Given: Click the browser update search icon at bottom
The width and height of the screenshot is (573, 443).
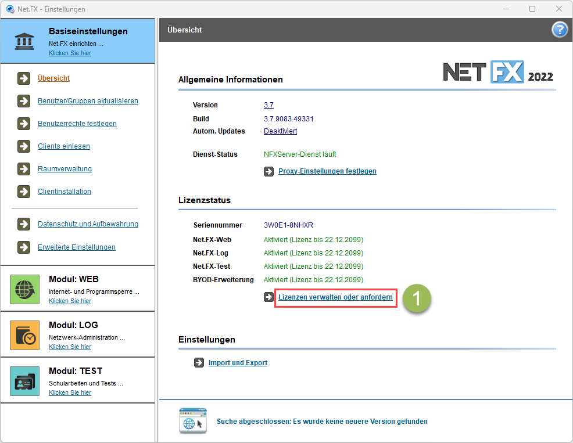Looking at the screenshot, I should [193, 421].
